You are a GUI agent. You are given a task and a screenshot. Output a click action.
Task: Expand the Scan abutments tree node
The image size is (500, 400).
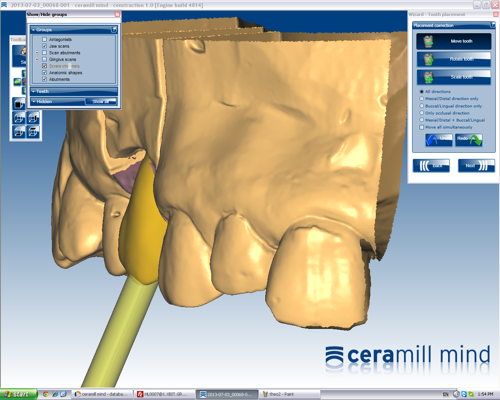point(37,53)
